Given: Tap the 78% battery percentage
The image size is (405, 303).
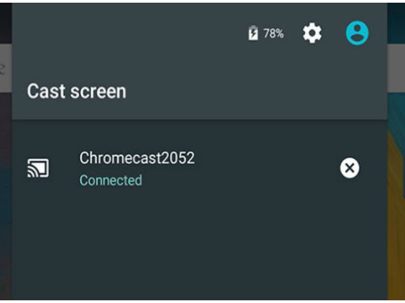Looking at the screenshot, I should click(x=273, y=34).
